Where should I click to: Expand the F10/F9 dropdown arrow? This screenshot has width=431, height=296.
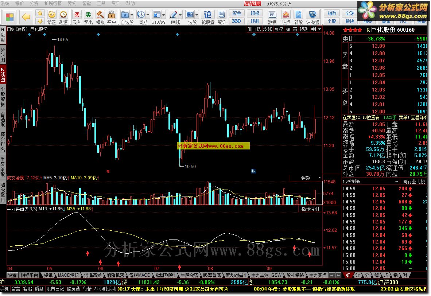(164, 15)
